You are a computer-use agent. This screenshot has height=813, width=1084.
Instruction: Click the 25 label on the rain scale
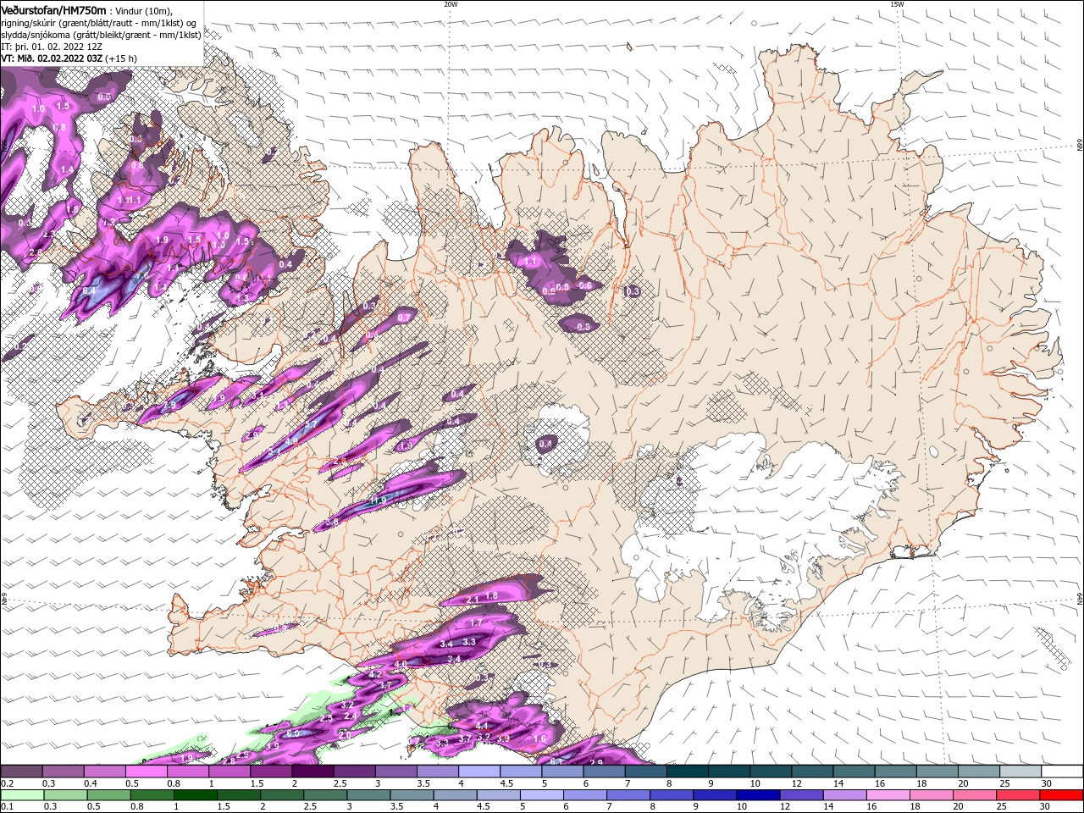tap(1003, 806)
